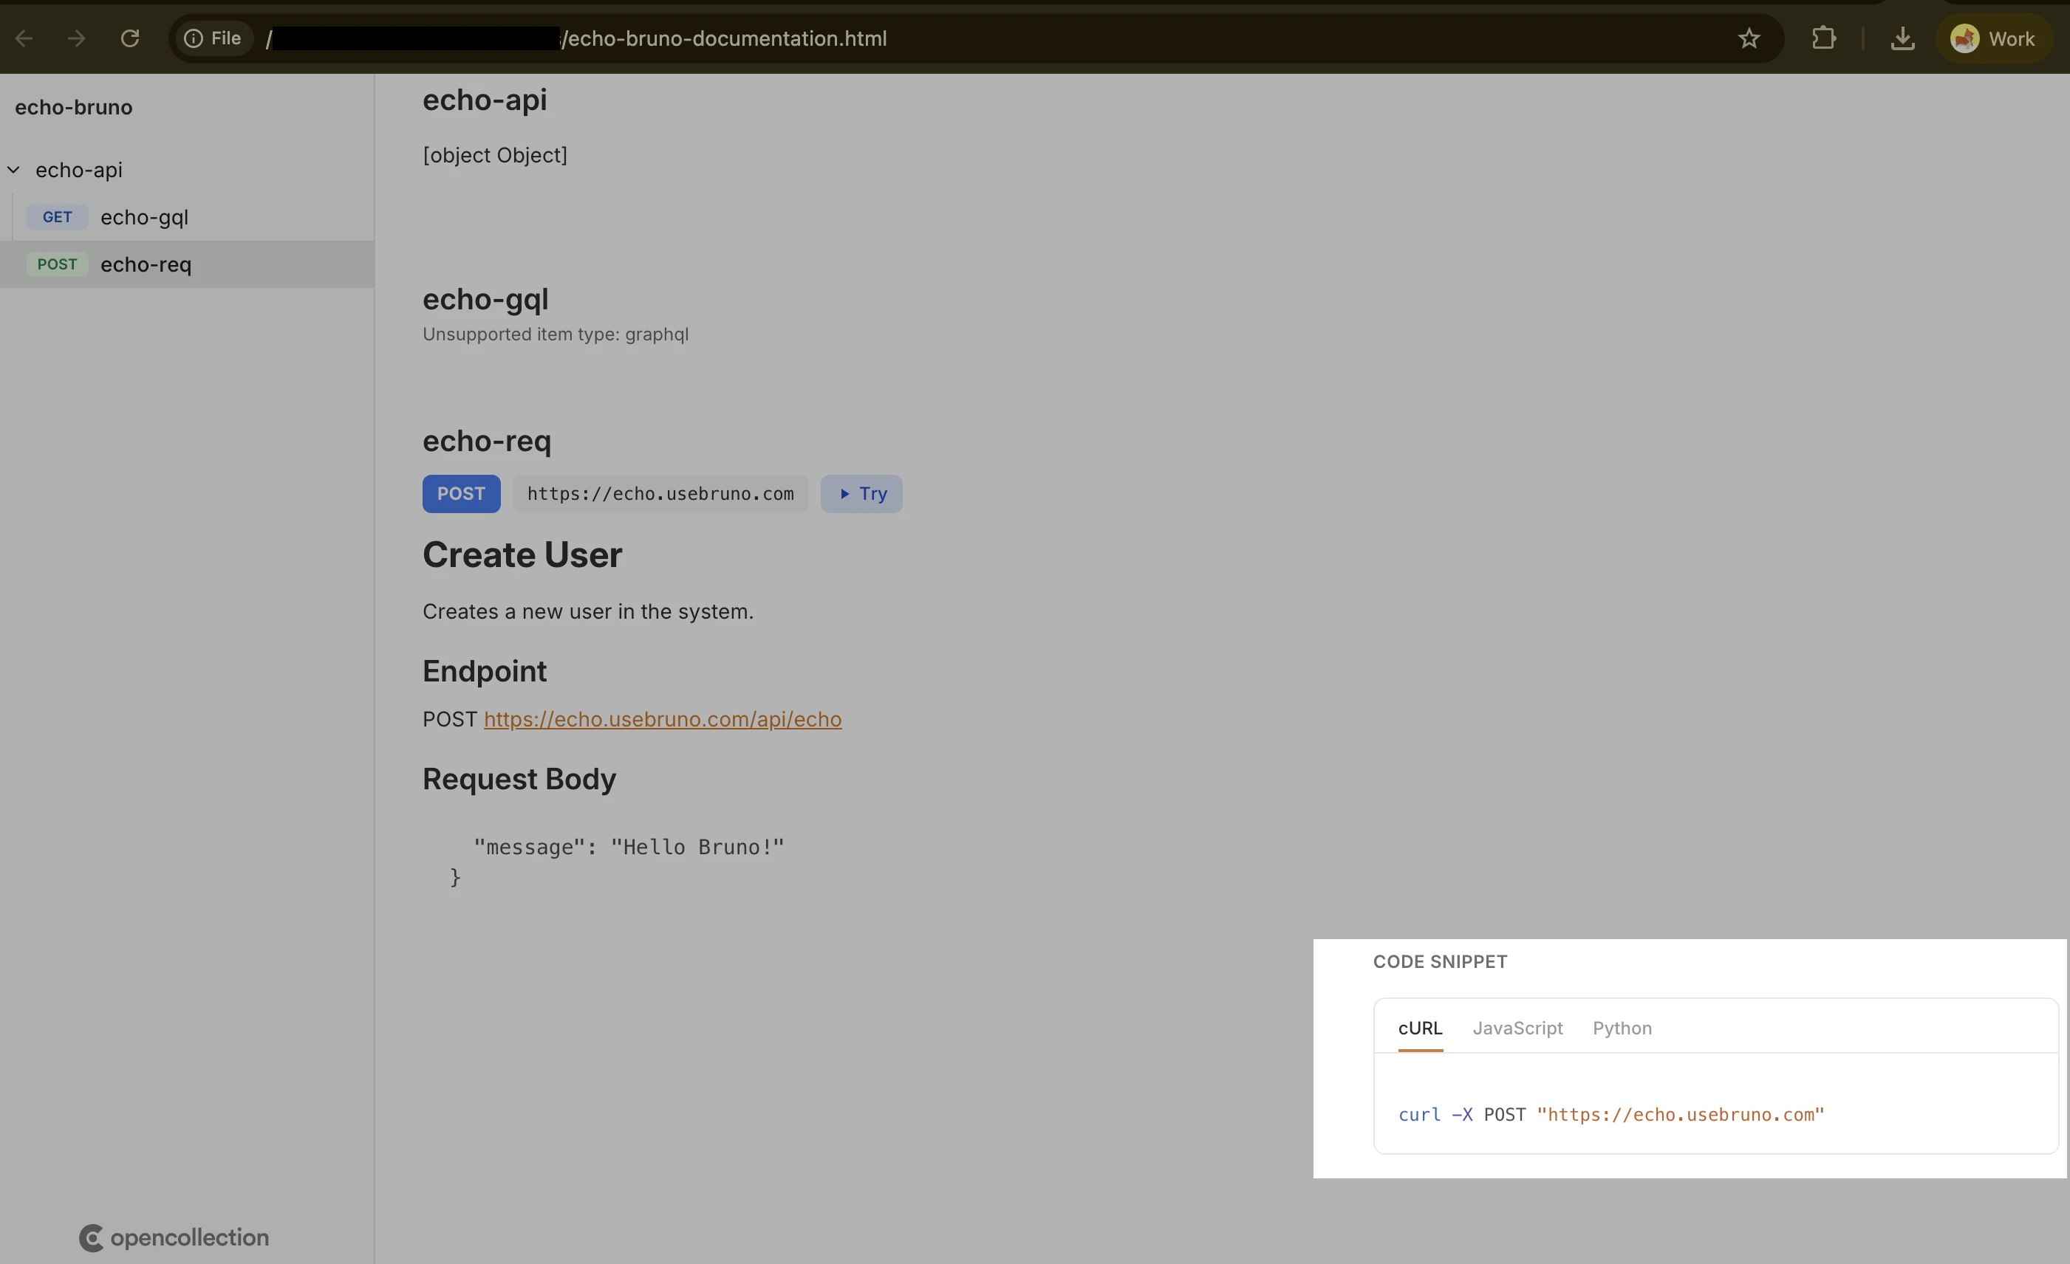Click the browser forward navigation arrow
This screenshot has height=1264, width=2070.
pyautogui.click(x=75, y=38)
